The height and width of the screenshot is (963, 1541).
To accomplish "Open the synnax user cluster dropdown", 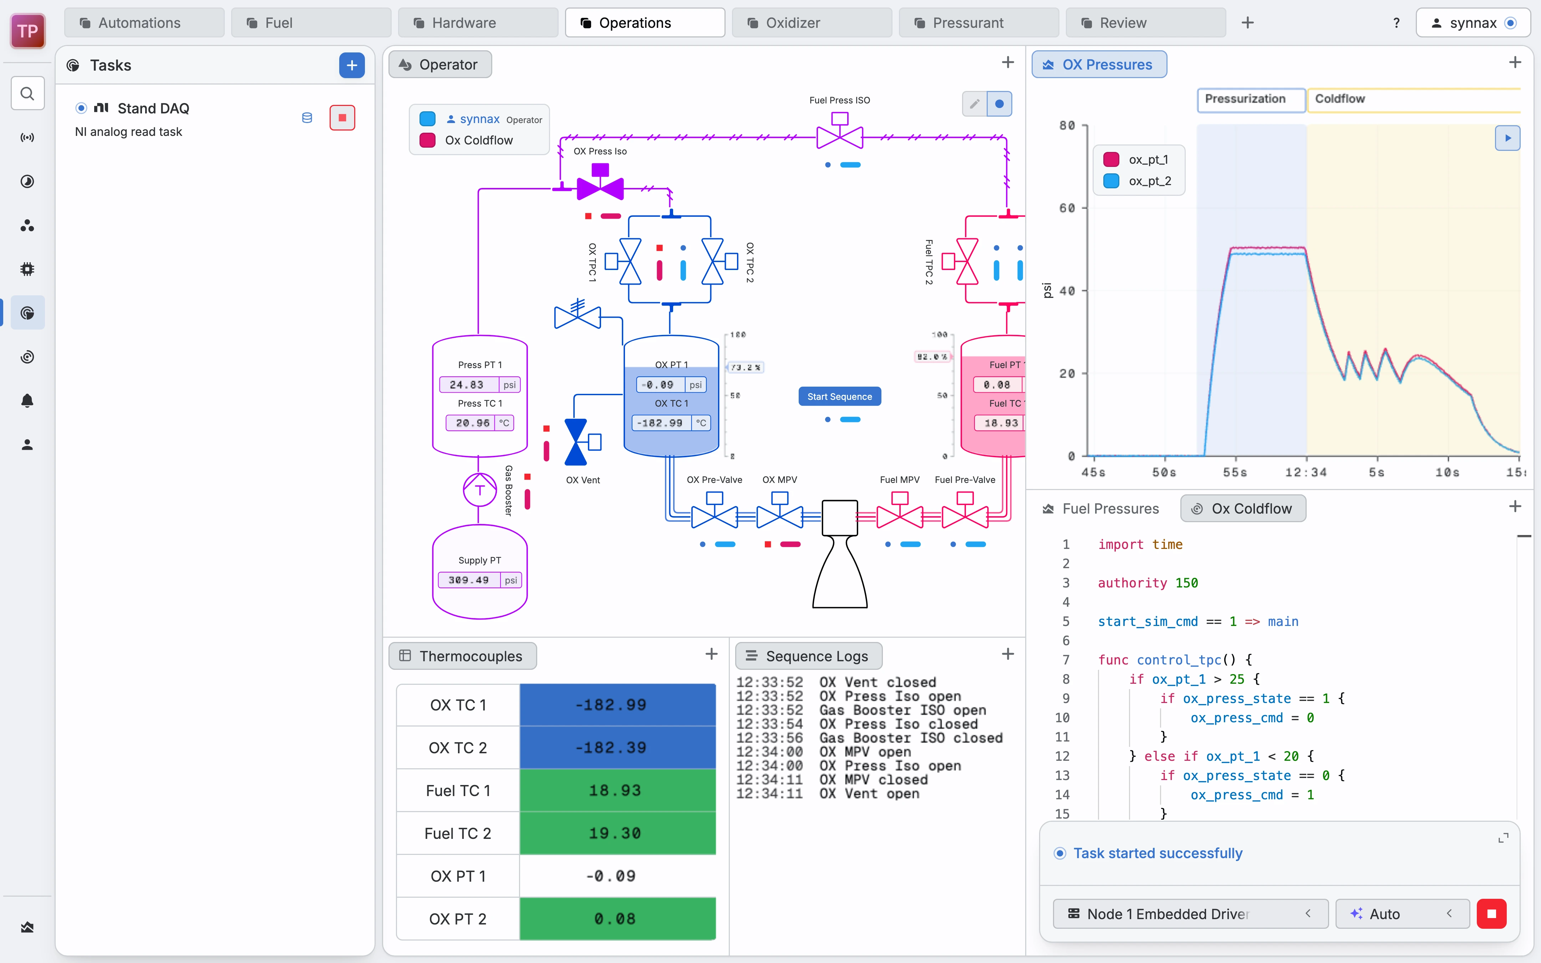I will coord(1473,23).
